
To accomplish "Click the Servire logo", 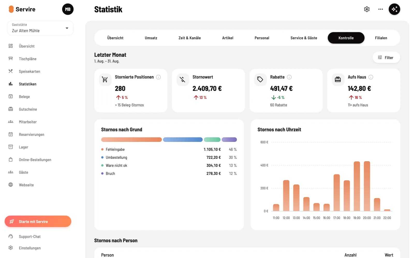I will 22,9.
